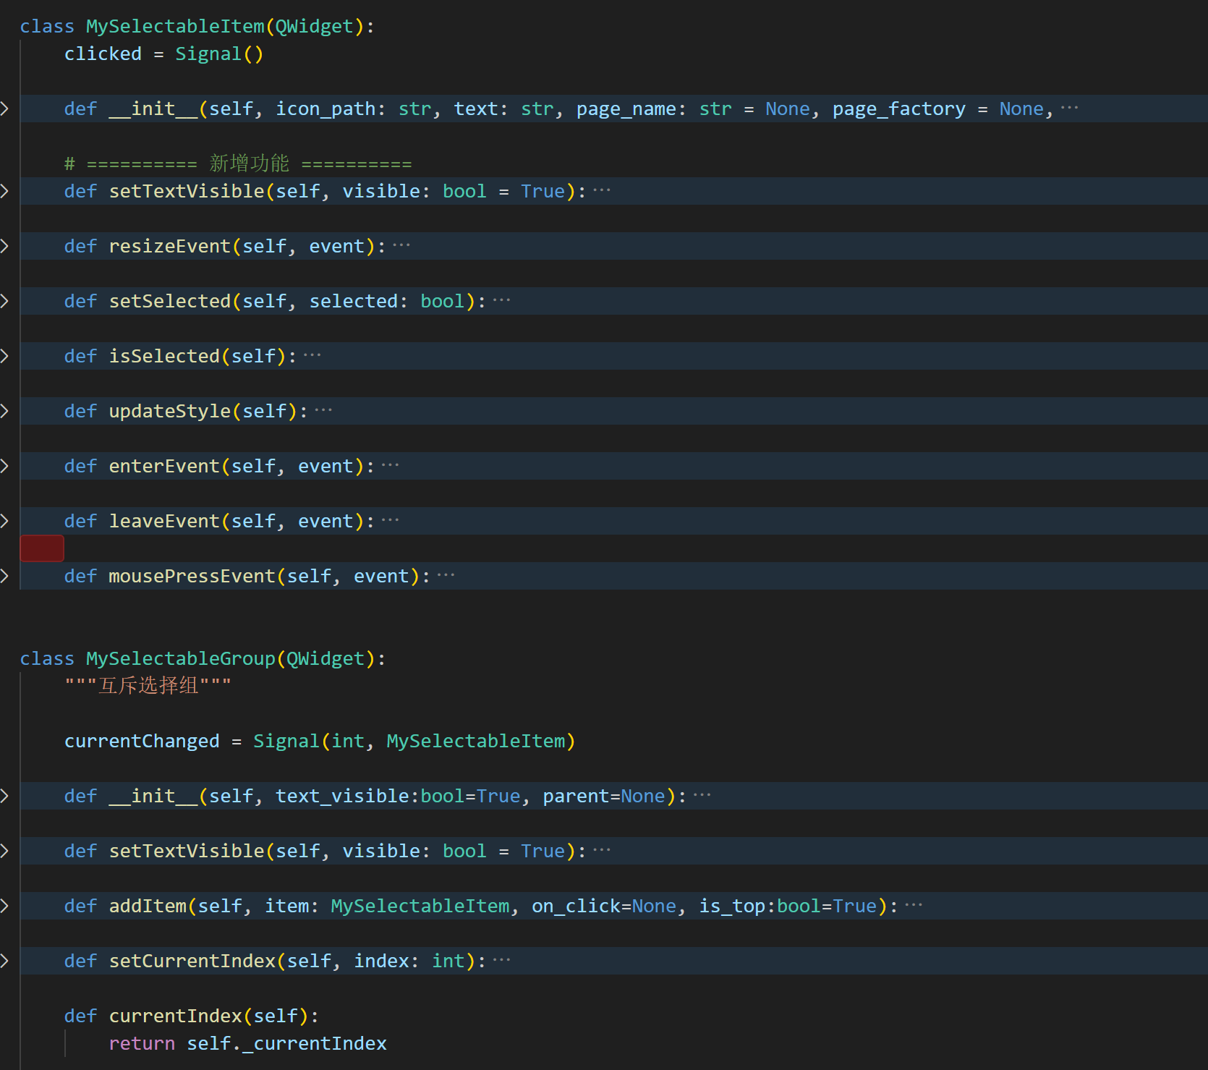Viewport: 1208px width, 1070px height.
Task: Click the 'parent' parameter in MySelectableGroup __init__
Action: click(x=577, y=797)
